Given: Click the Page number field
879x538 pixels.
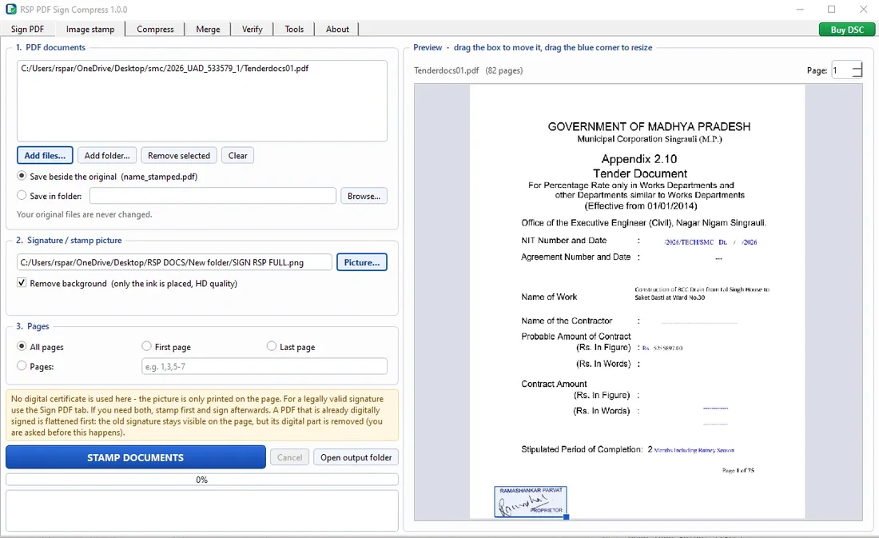Looking at the screenshot, I should [841, 70].
